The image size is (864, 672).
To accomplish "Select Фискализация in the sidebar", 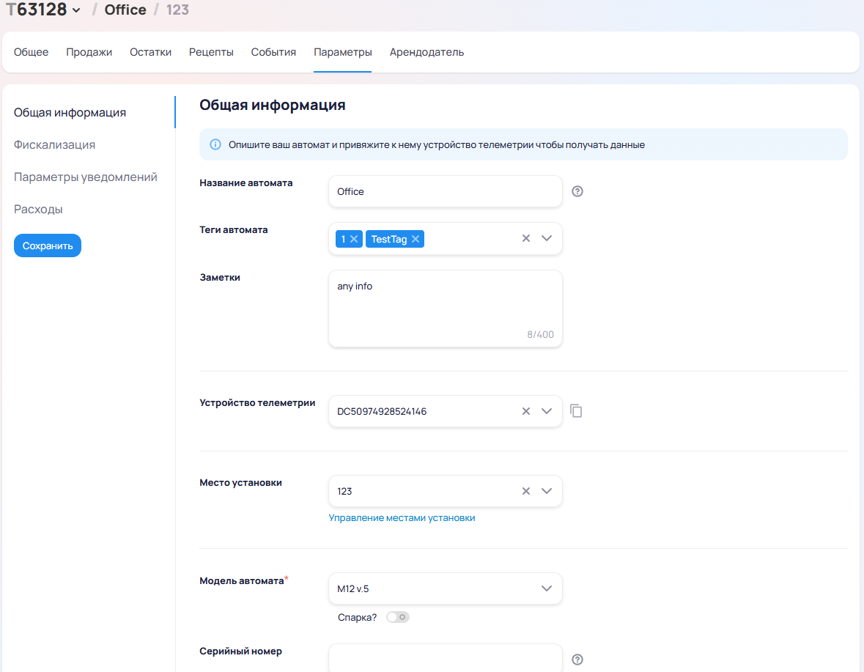I will pos(55,145).
